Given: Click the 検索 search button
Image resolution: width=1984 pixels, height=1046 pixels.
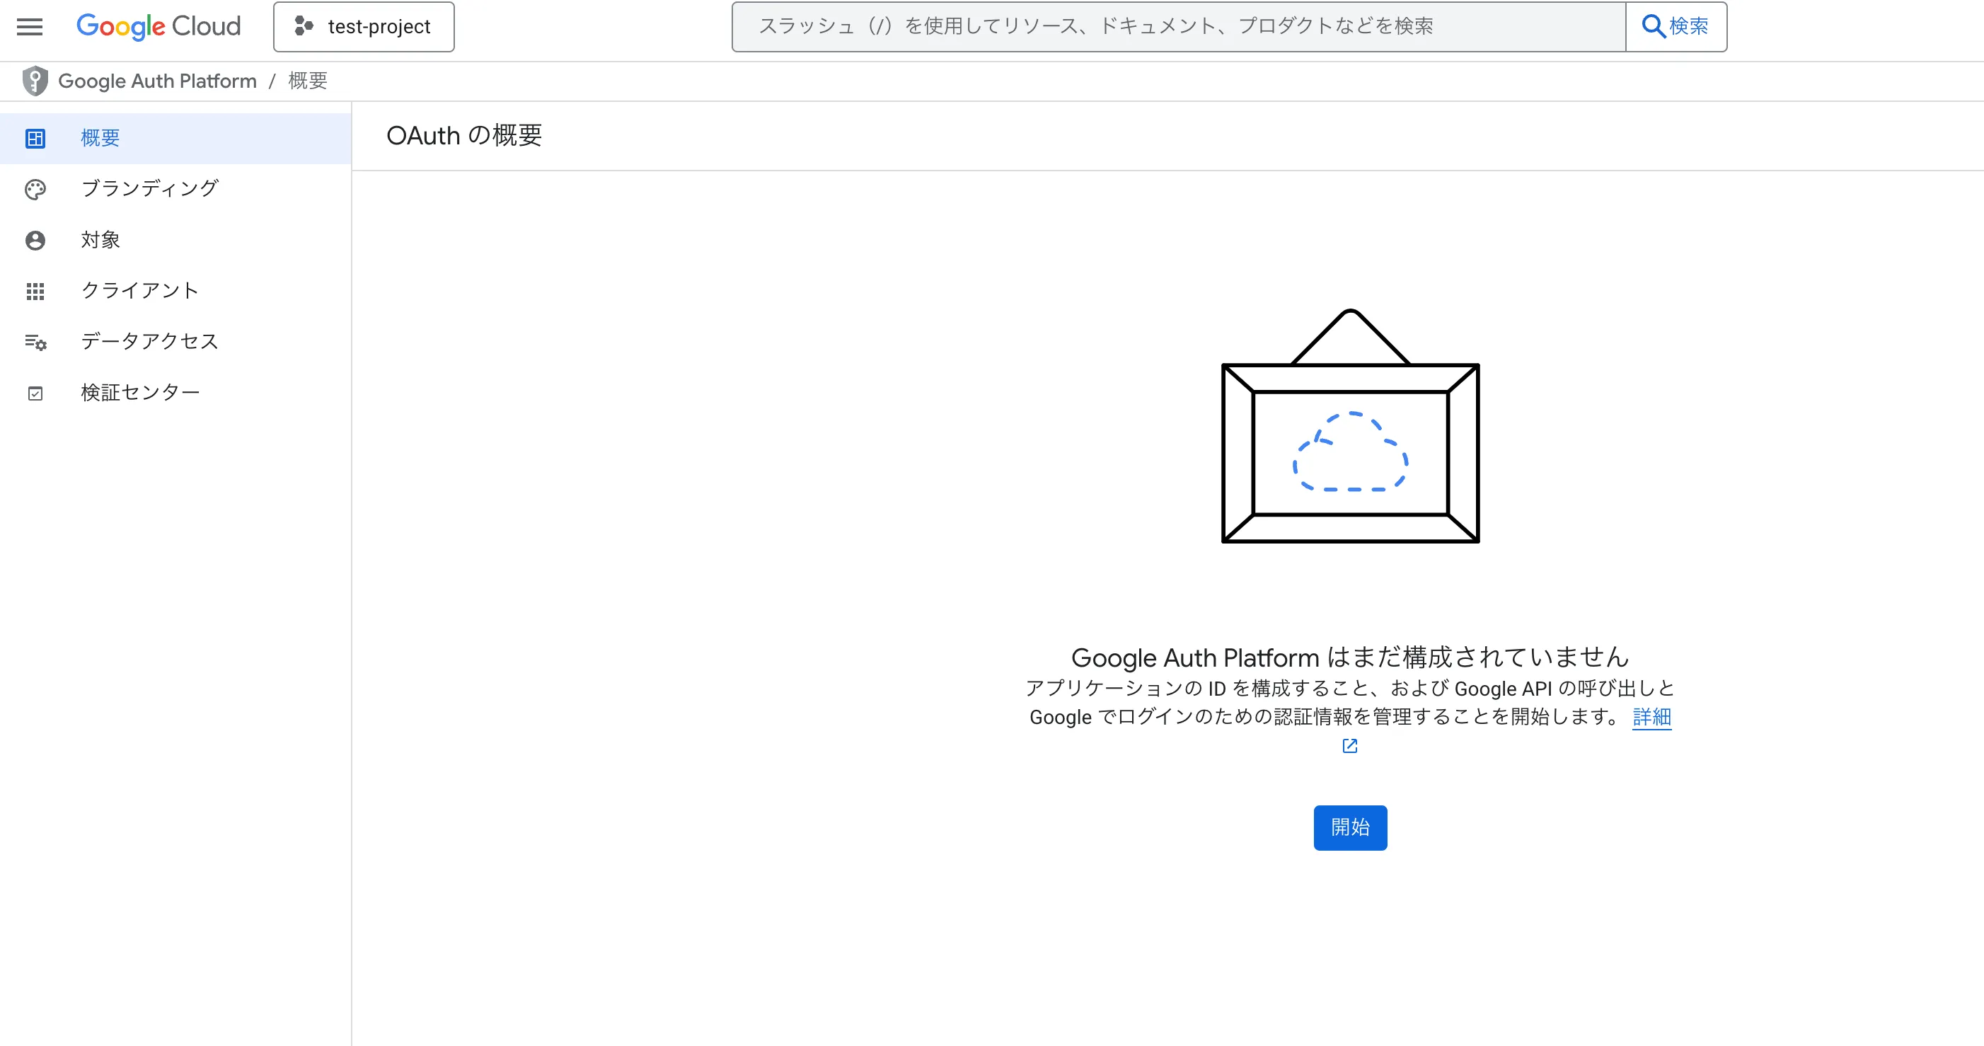Looking at the screenshot, I should click(x=1676, y=27).
